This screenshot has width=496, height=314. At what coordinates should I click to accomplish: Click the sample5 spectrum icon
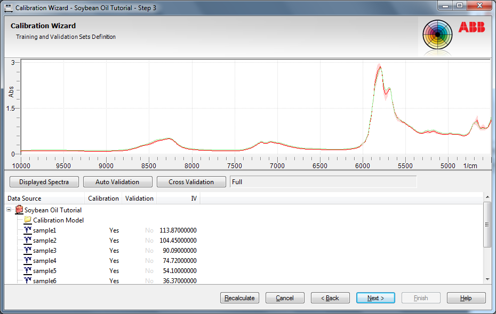coord(28,271)
